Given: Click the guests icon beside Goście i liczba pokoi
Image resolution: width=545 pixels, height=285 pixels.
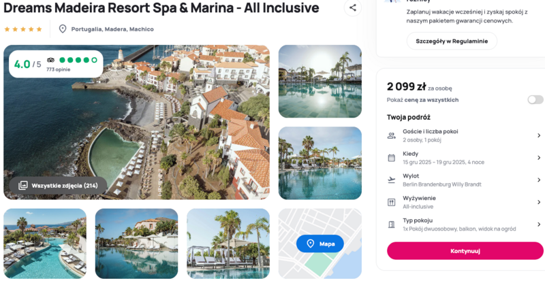Looking at the screenshot, I should (391, 135).
